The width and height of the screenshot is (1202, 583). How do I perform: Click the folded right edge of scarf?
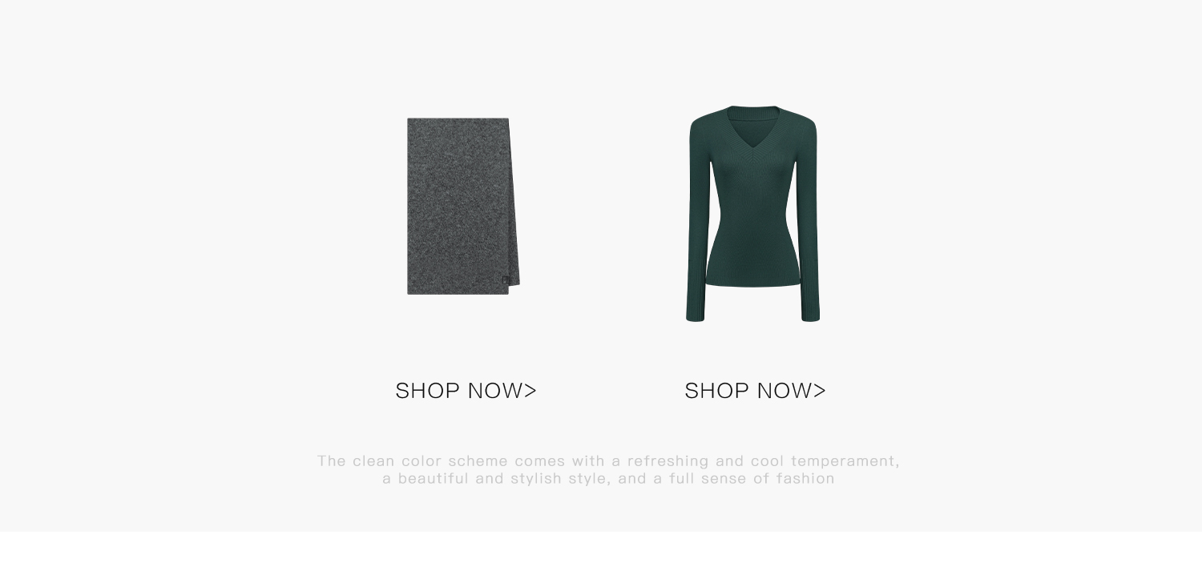514,204
